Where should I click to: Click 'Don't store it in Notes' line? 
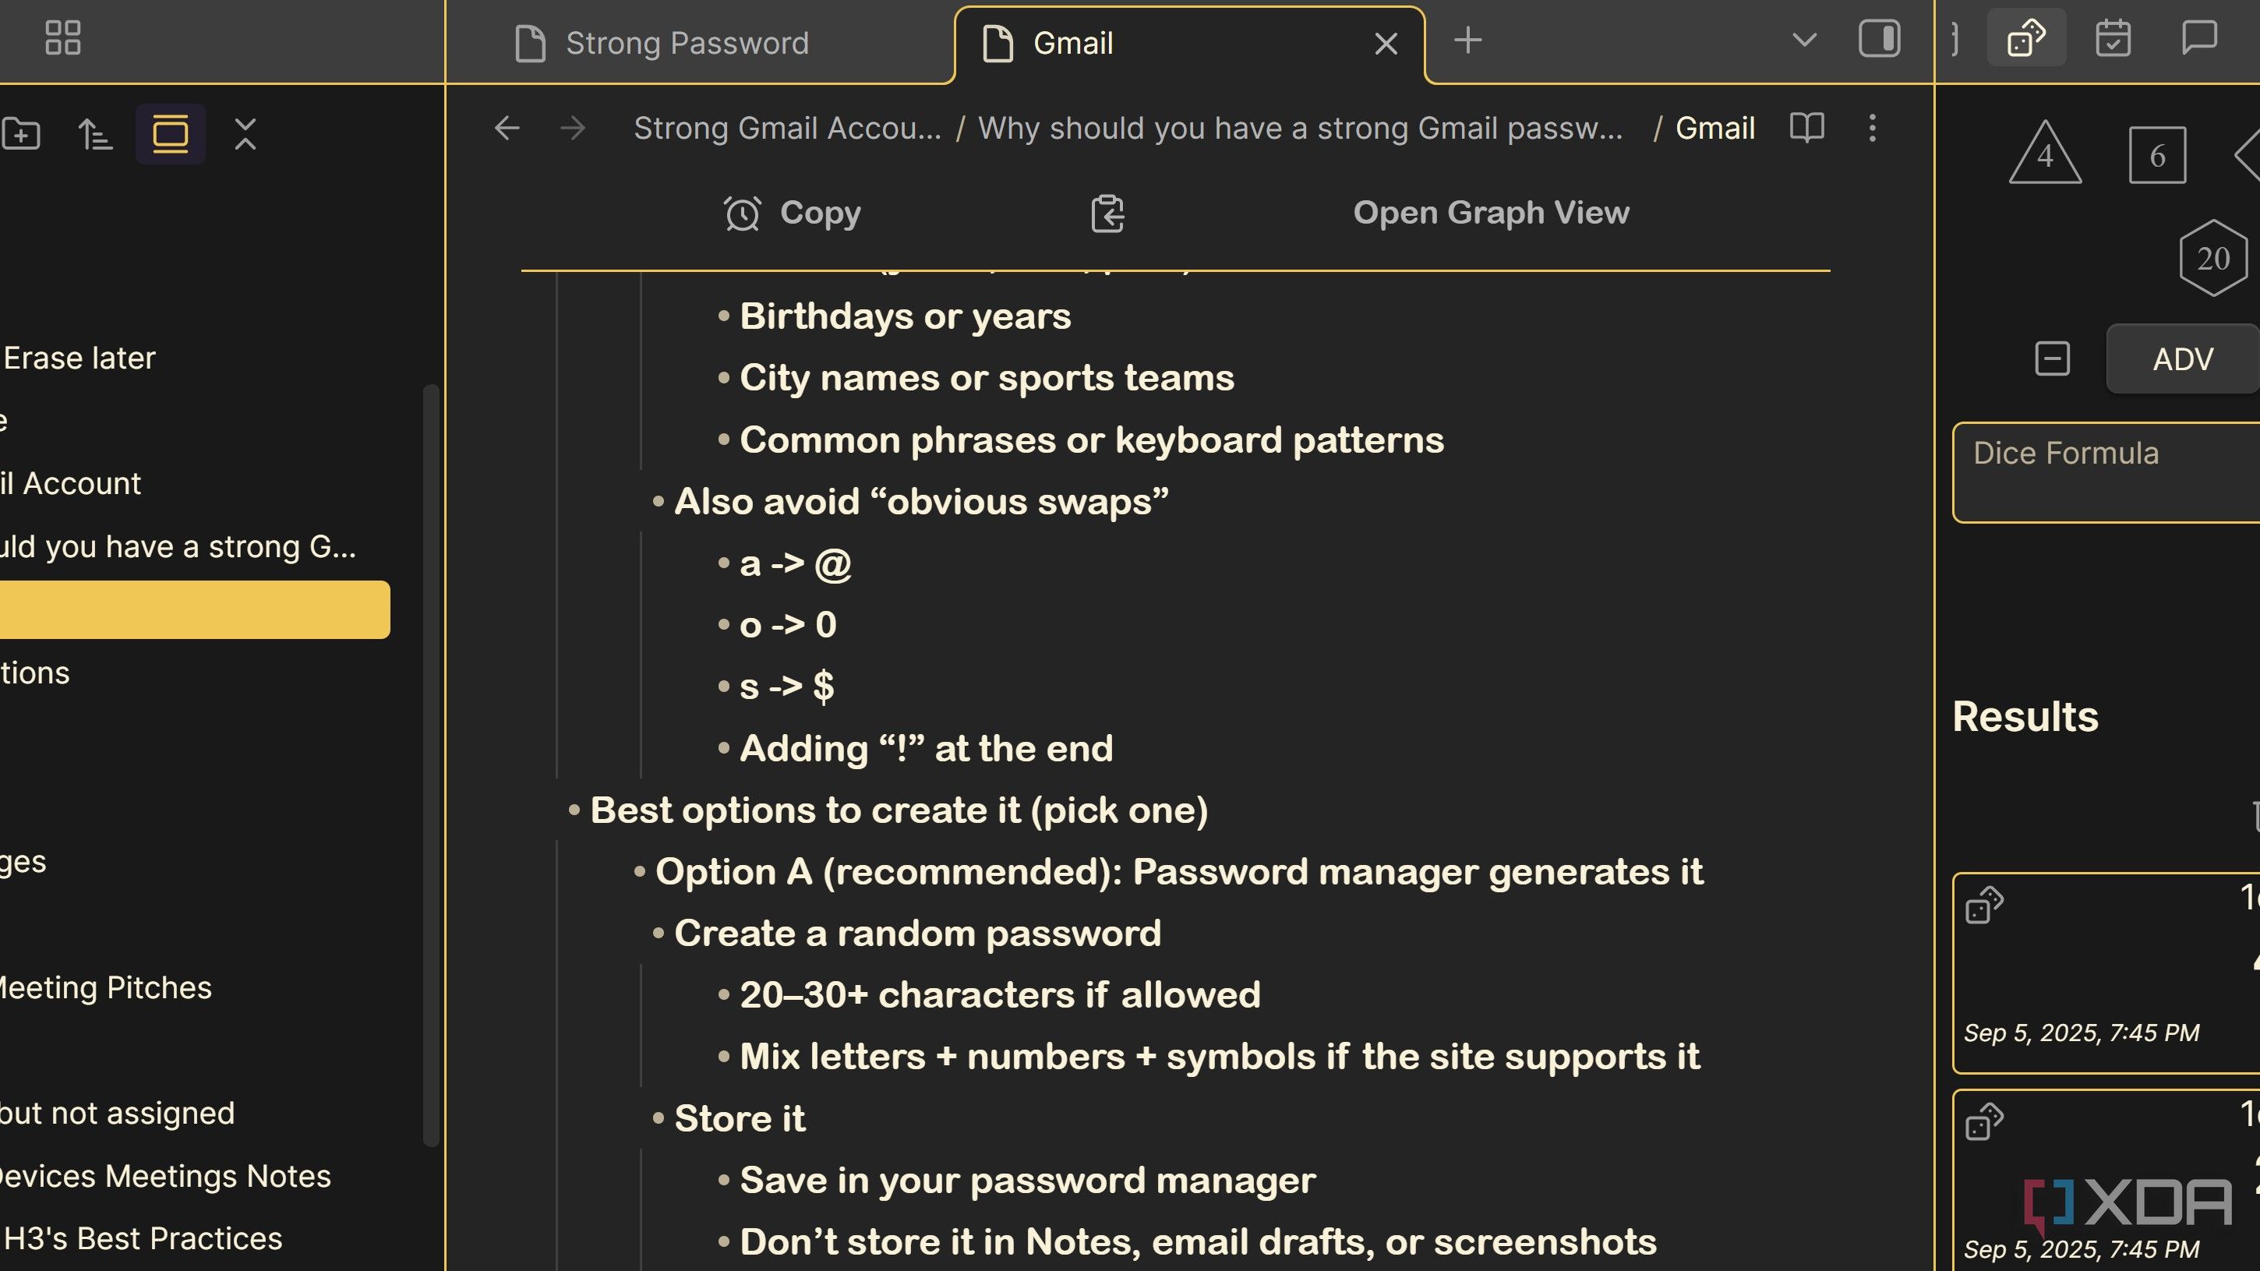[x=1199, y=1242]
